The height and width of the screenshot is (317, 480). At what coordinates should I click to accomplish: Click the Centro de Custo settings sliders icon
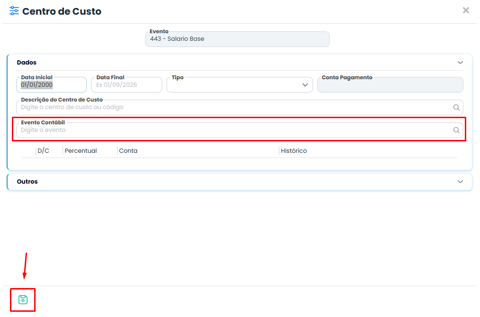click(14, 11)
